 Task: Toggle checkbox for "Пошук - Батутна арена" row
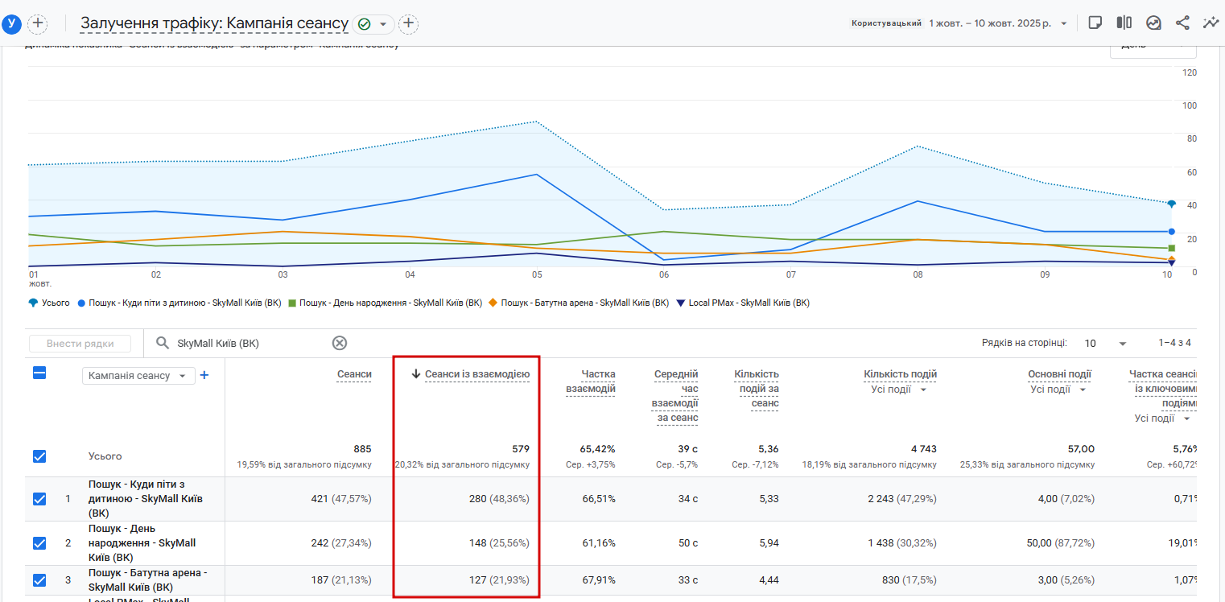pos(39,580)
